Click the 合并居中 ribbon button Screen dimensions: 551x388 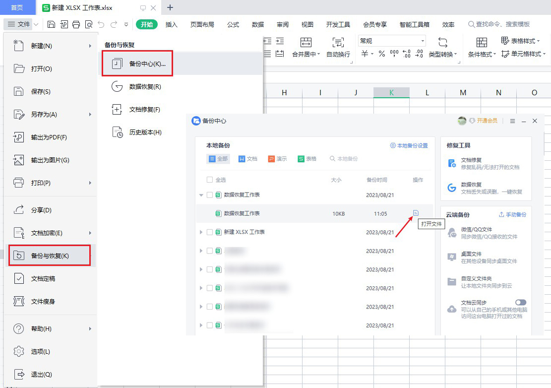click(306, 47)
